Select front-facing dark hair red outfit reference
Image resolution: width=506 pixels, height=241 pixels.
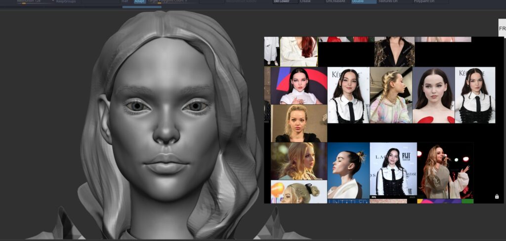point(433,95)
